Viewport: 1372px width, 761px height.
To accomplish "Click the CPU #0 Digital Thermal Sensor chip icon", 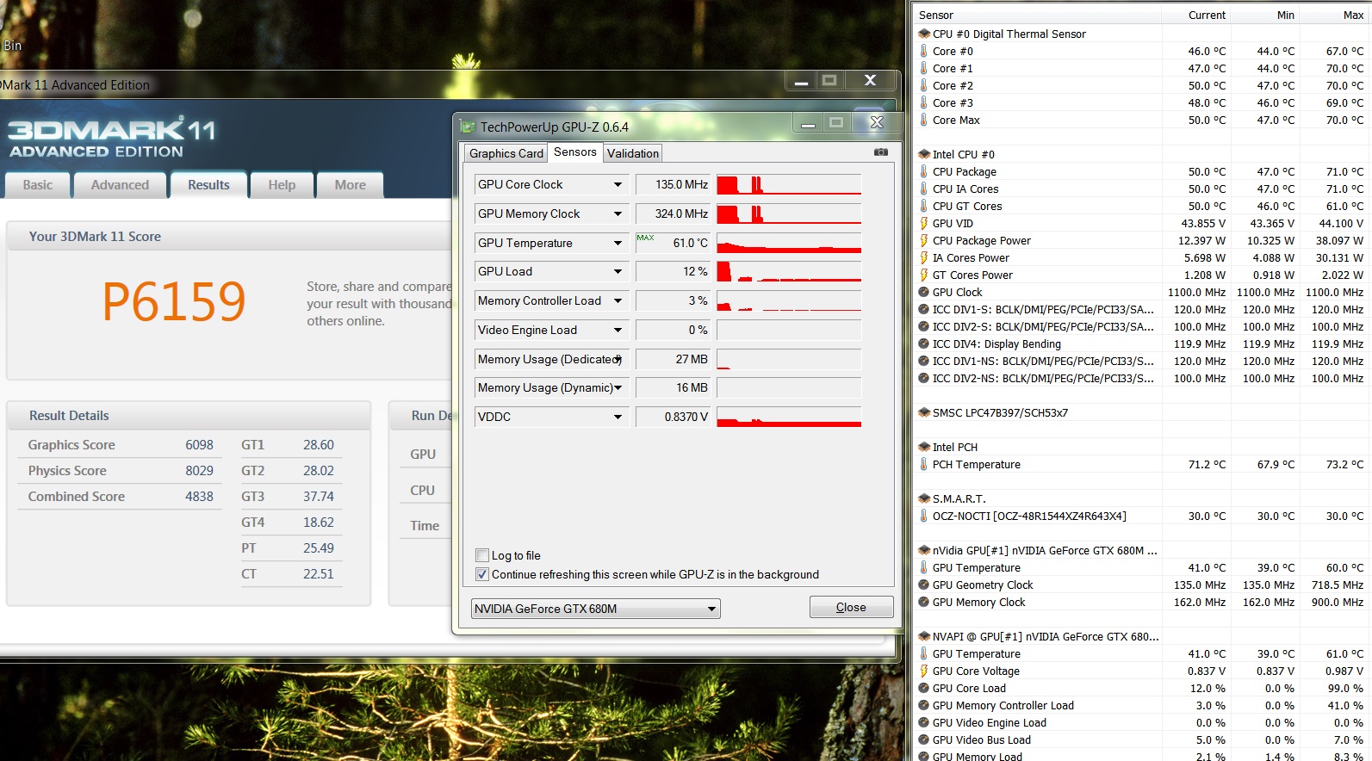I will (924, 34).
